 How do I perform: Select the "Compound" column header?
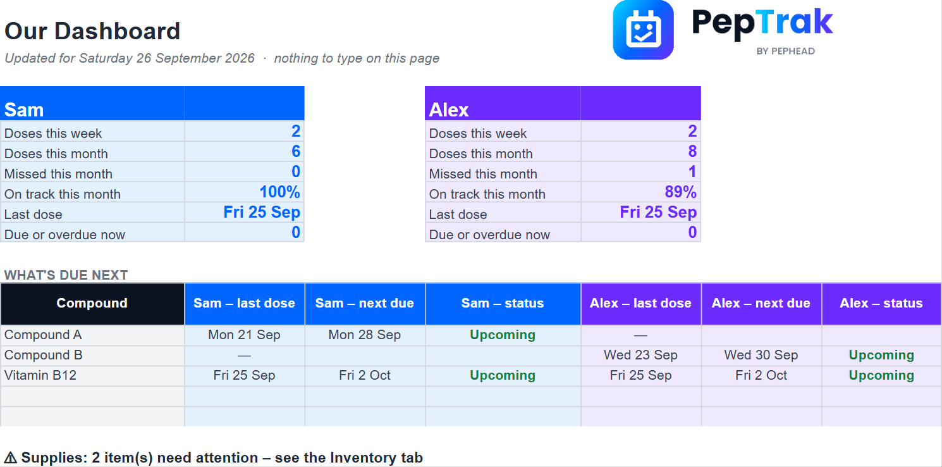pos(92,304)
